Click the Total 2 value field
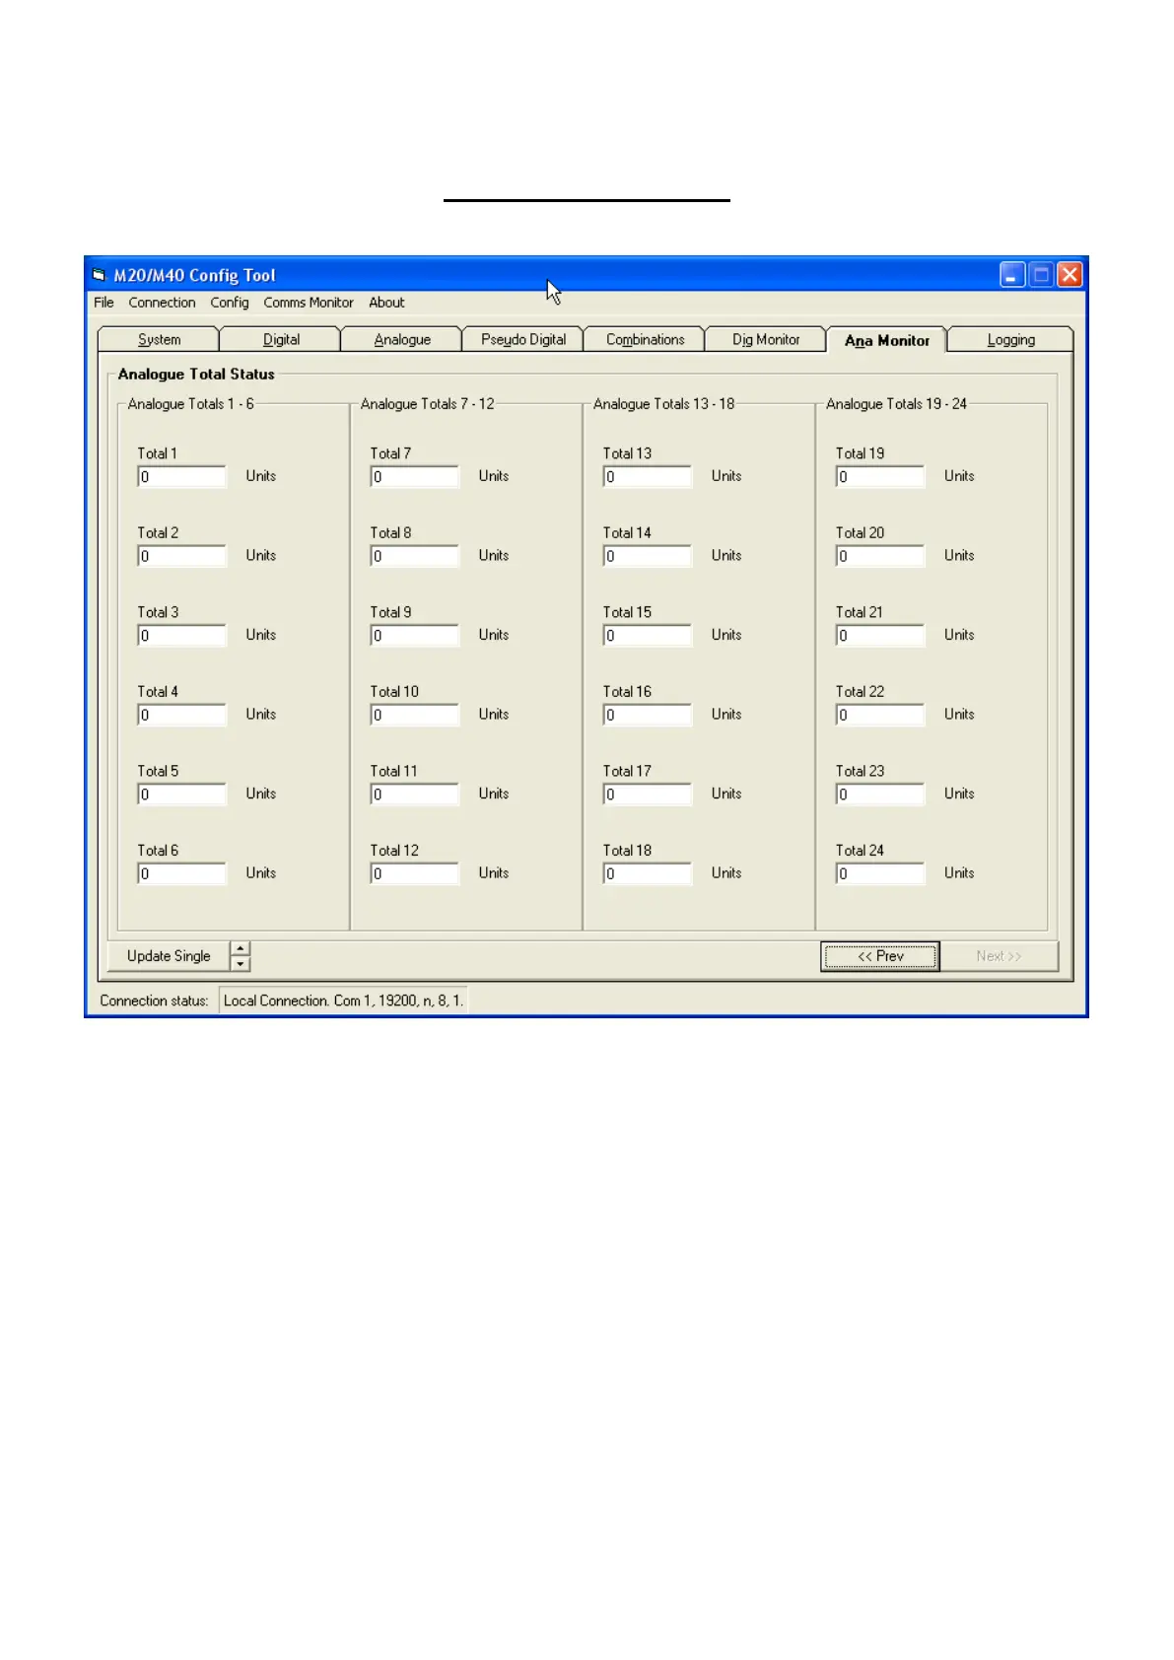 (181, 556)
